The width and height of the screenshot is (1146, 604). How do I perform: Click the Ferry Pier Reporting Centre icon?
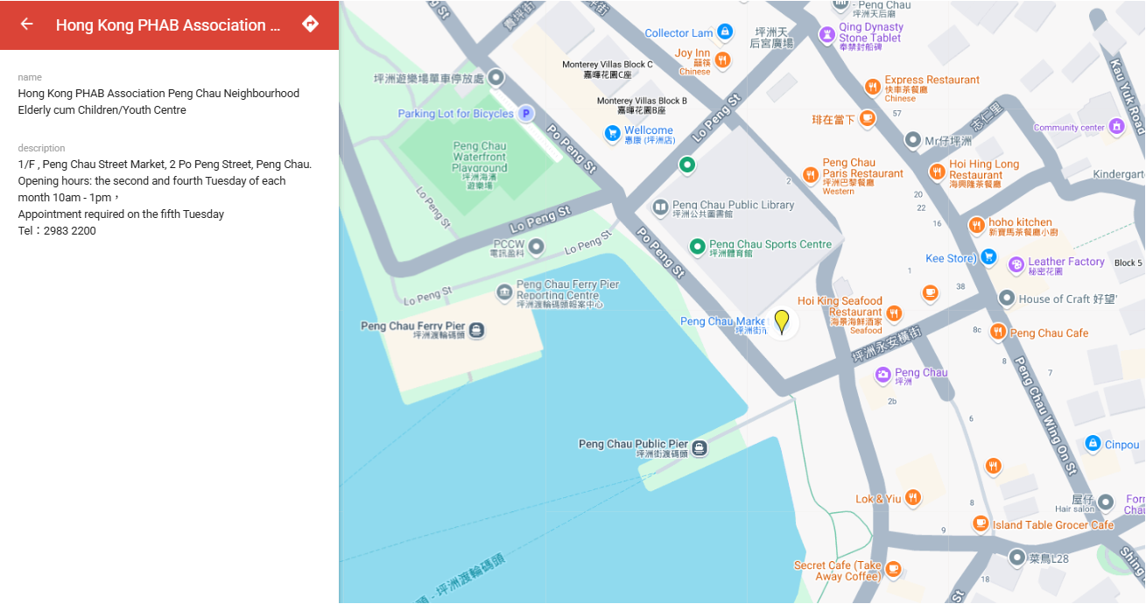click(504, 291)
